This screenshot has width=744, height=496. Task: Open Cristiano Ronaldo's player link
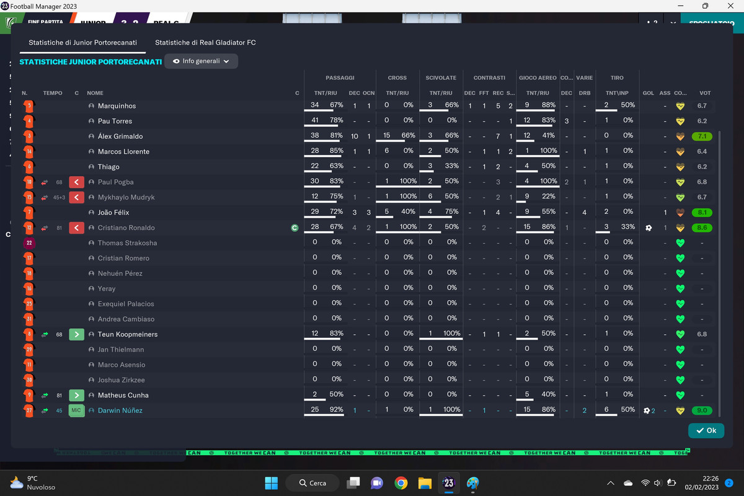point(126,228)
